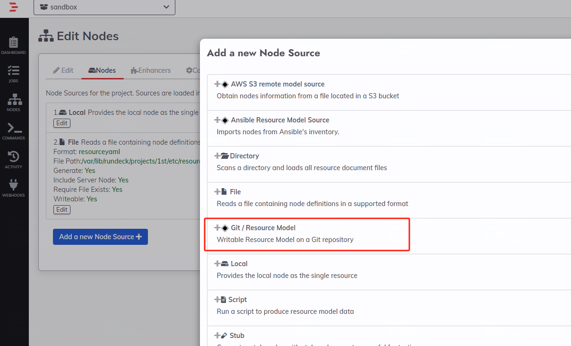This screenshot has width=571, height=346.
Task: Switch to the Edit tab
Action: pyautogui.click(x=63, y=70)
